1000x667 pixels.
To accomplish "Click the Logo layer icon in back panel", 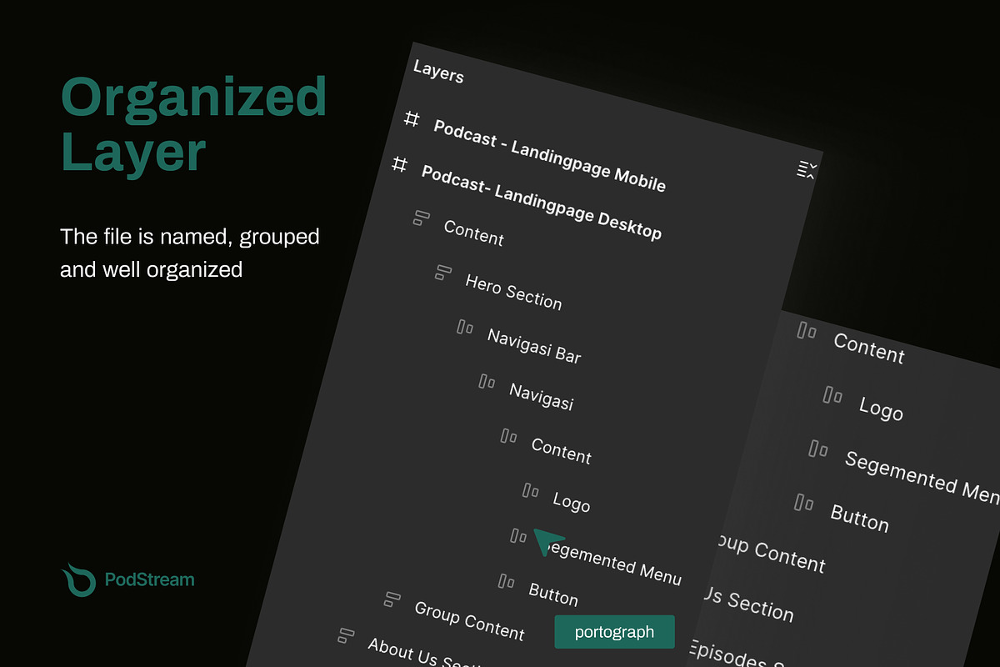I will [x=832, y=395].
